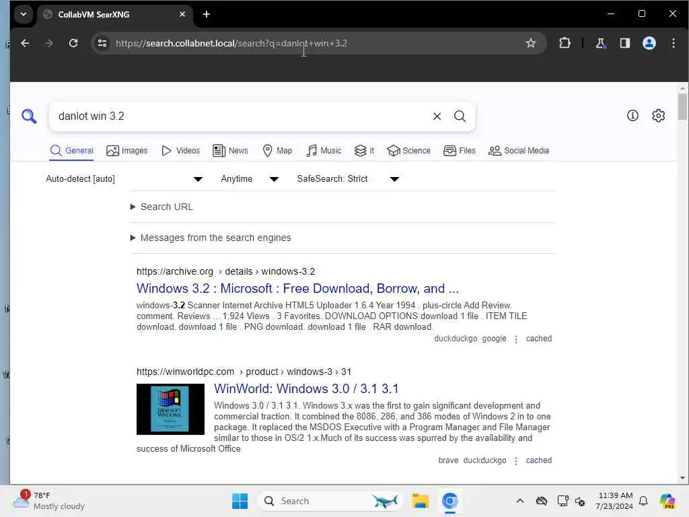Open the weather widget showing 78°F
The height and width of the screenshot is (517, 689).
pos(48,501)
